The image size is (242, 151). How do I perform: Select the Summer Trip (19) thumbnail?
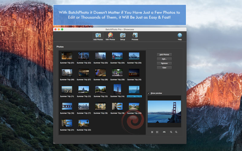[117, 106]
